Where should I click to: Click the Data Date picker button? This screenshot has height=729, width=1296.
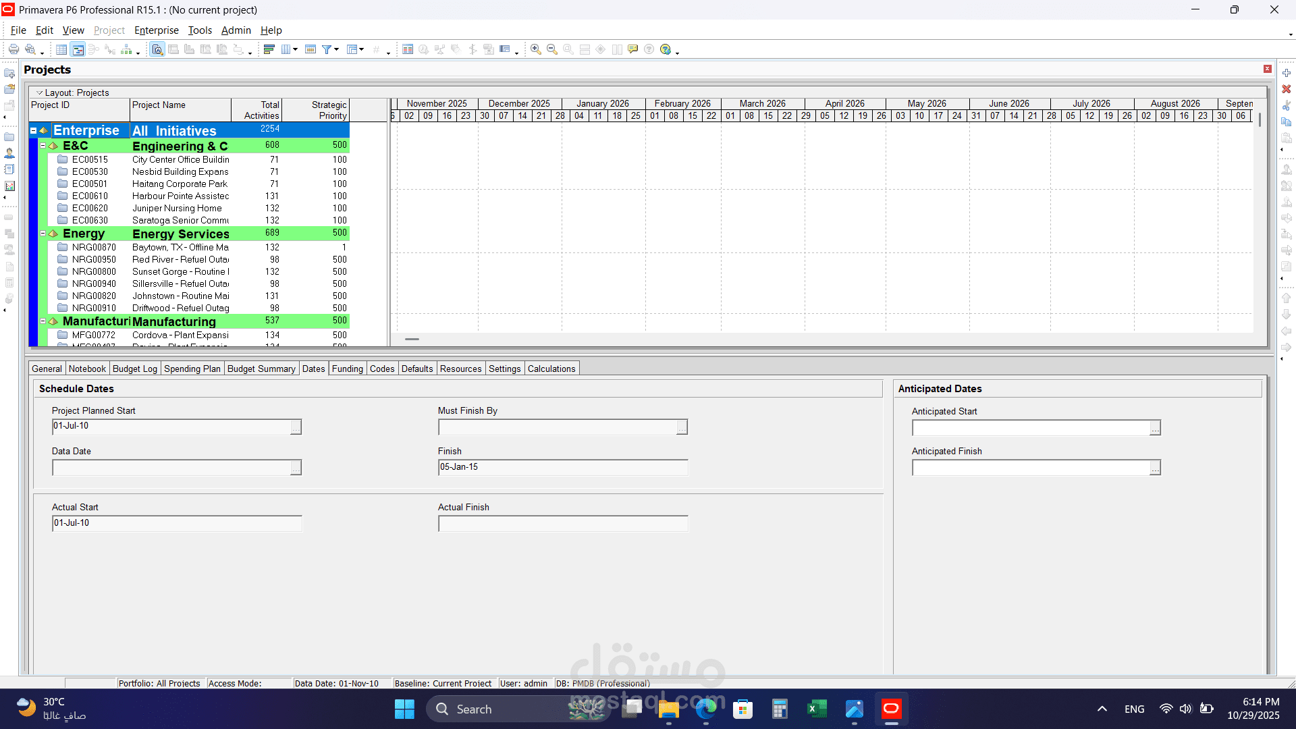point(296,468)
